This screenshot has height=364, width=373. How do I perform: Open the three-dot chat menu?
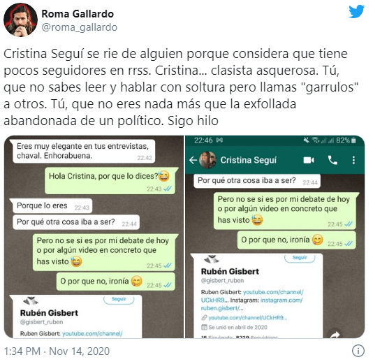tap(353, 160)
